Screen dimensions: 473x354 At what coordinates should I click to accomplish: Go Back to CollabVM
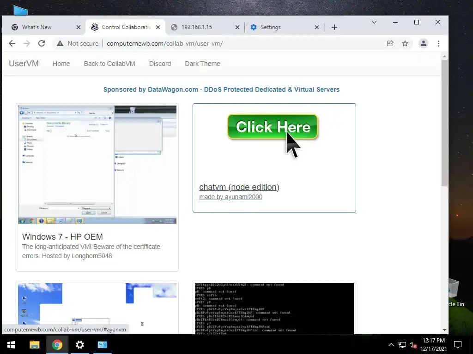[x=109, y=64]
